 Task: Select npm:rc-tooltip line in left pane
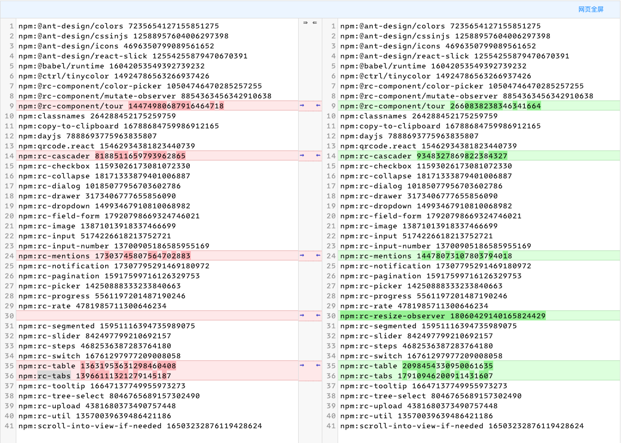tap(102, 386)
